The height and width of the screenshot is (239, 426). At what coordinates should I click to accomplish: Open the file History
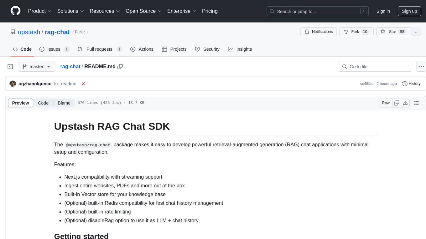pyautogui.click(x=411, y=84)
